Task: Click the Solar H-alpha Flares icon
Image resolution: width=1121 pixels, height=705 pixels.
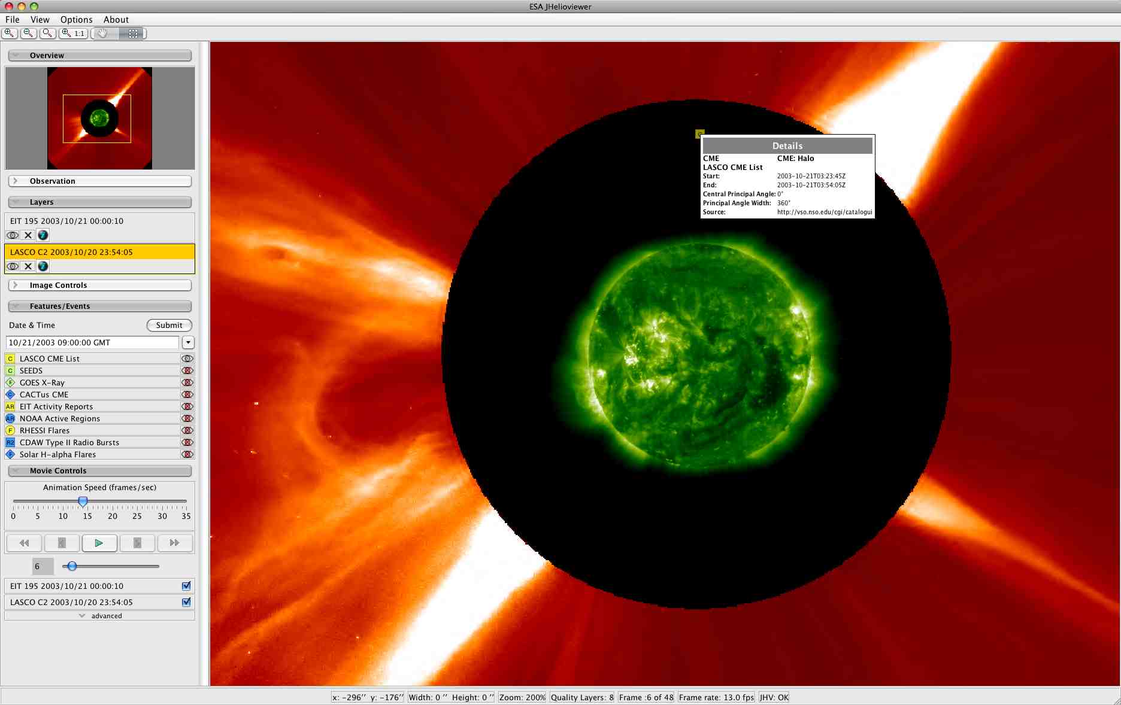Action: pyautogui.click(x=10, y=454)
